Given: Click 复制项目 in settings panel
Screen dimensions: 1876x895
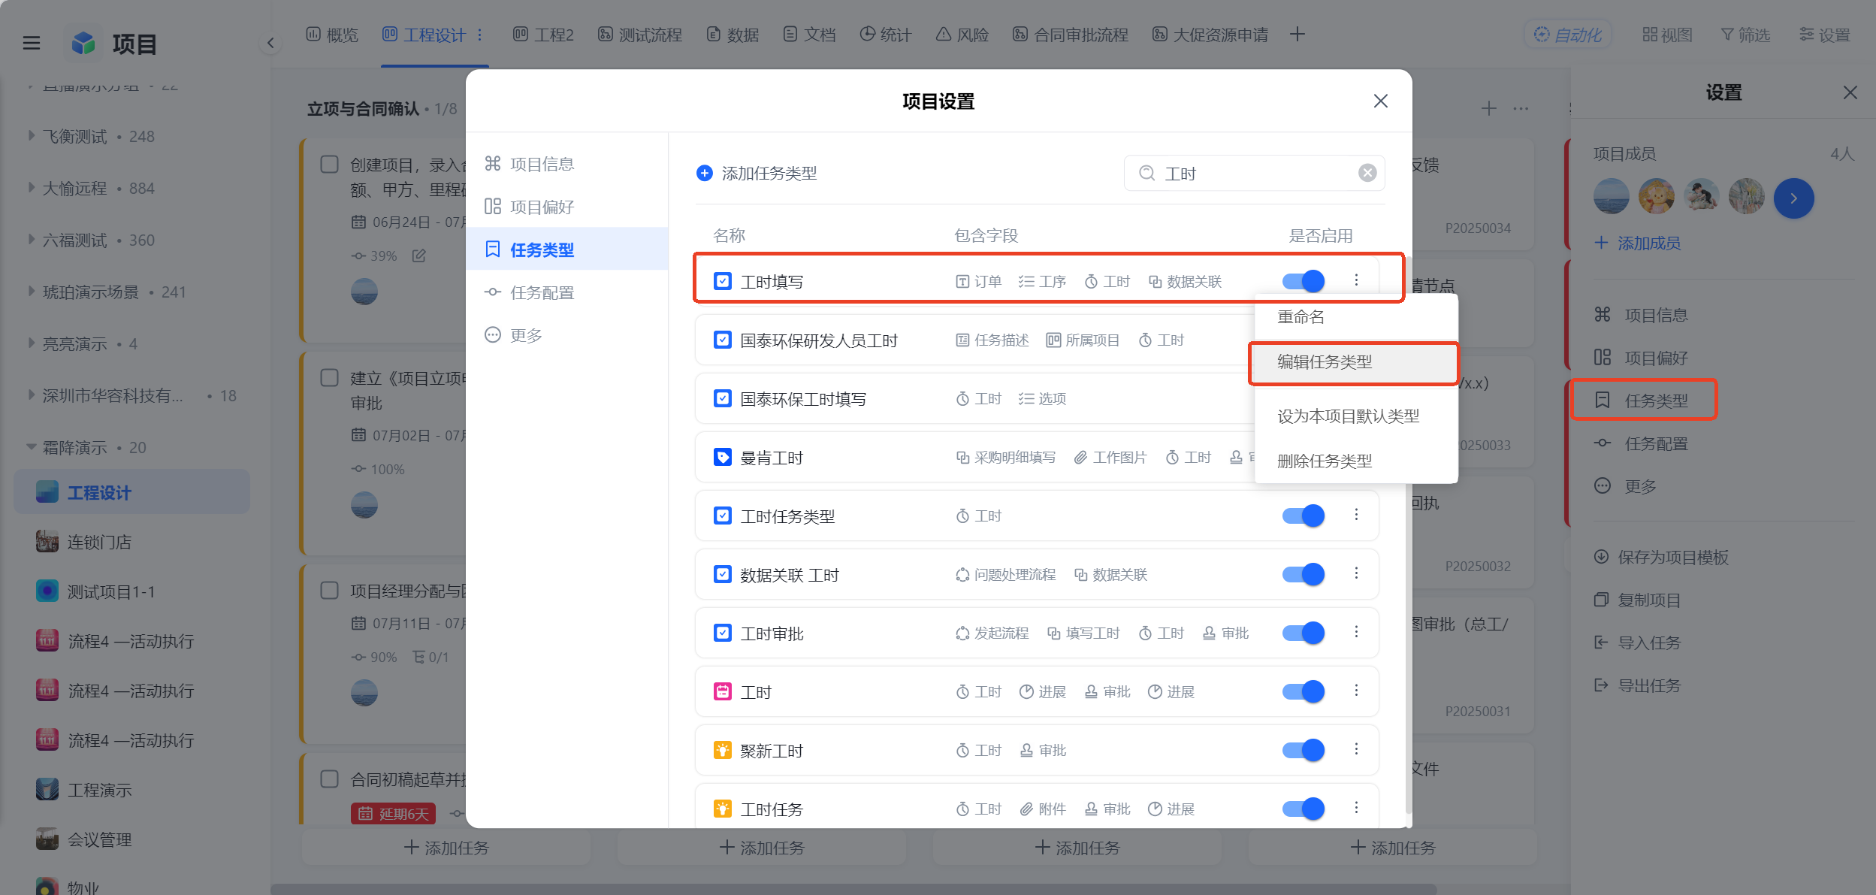Looking at the screenshot, I should tap(1637, 600).
